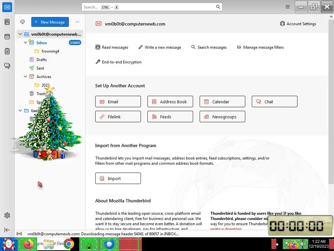Collapse the Inbox folder chevron
This screenshot has height=251, width=334.
tap(25, 42)
